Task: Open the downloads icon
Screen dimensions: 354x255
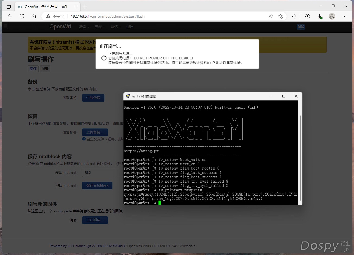Action: (x=320, y=16)
